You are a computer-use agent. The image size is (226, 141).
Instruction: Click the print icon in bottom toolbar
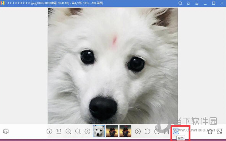(x=6, y=131)
